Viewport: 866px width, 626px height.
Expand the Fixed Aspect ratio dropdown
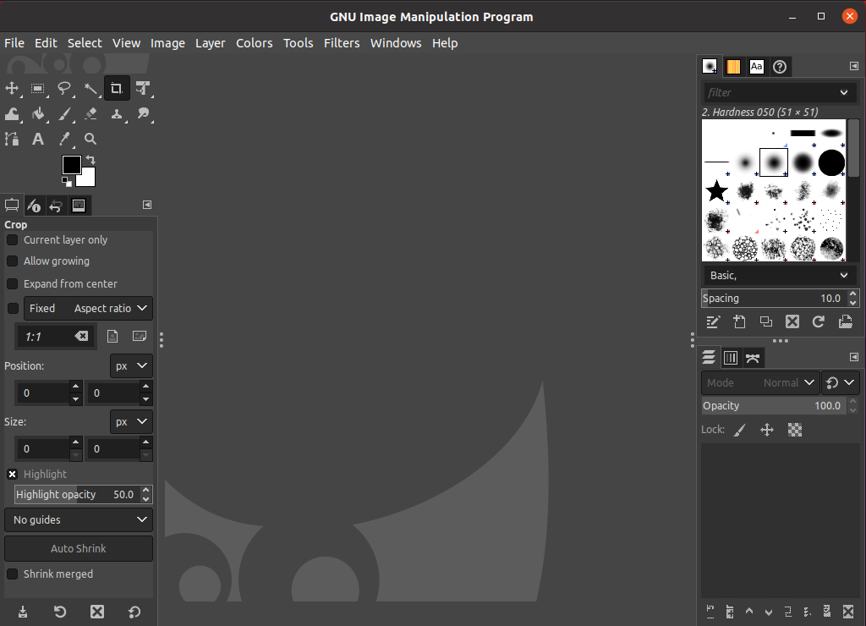click(x=89, y=309)
